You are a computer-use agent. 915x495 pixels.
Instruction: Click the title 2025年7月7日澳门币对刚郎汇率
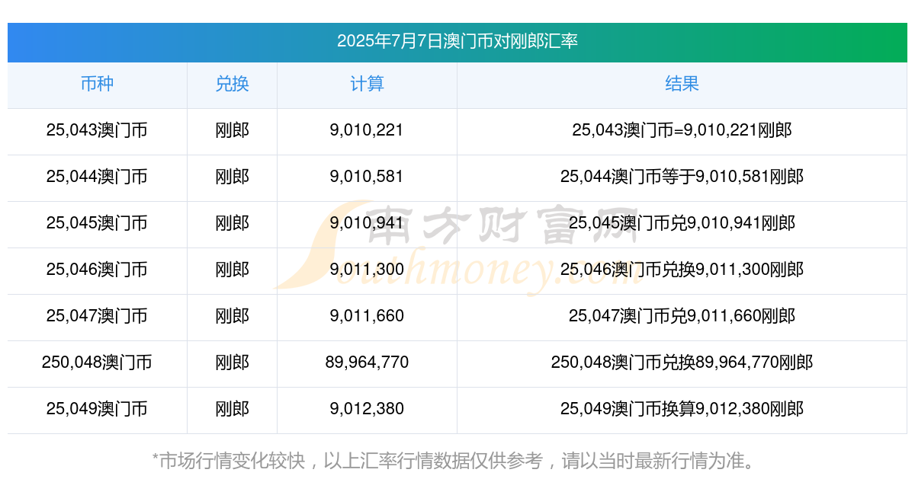(x=457, y=41)
